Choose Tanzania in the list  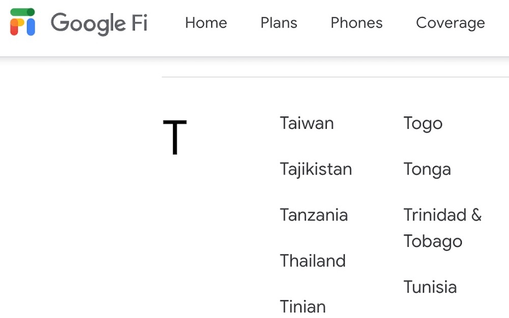click(x=314, y=215)
